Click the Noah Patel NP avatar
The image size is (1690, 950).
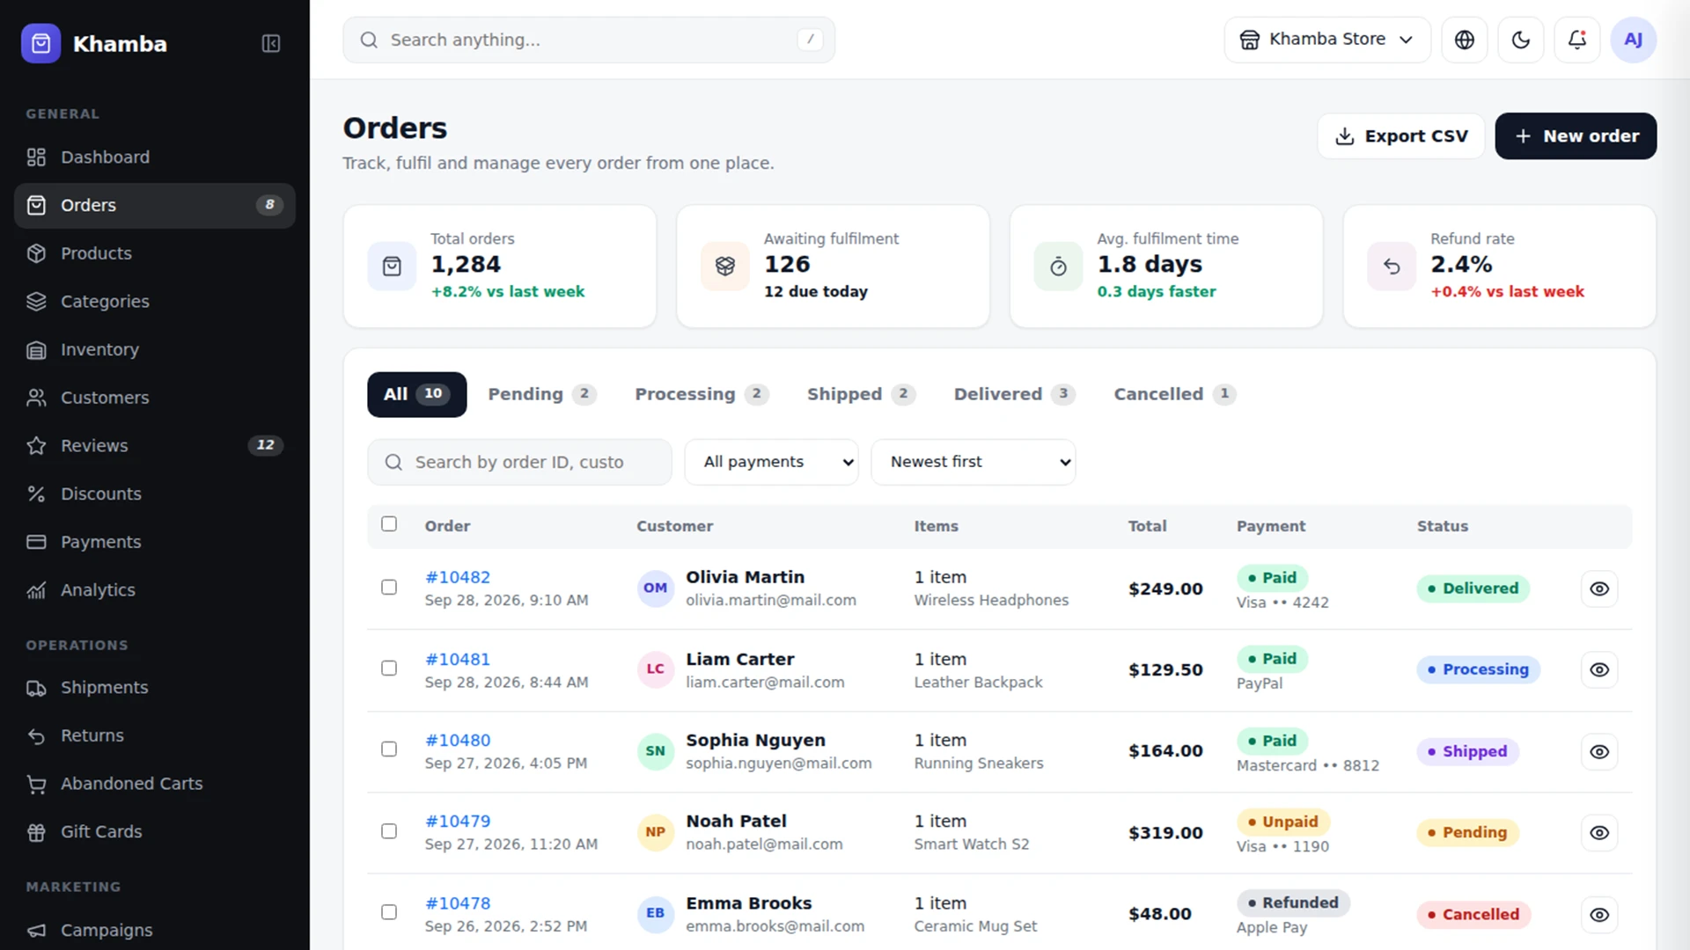(655, 832)
